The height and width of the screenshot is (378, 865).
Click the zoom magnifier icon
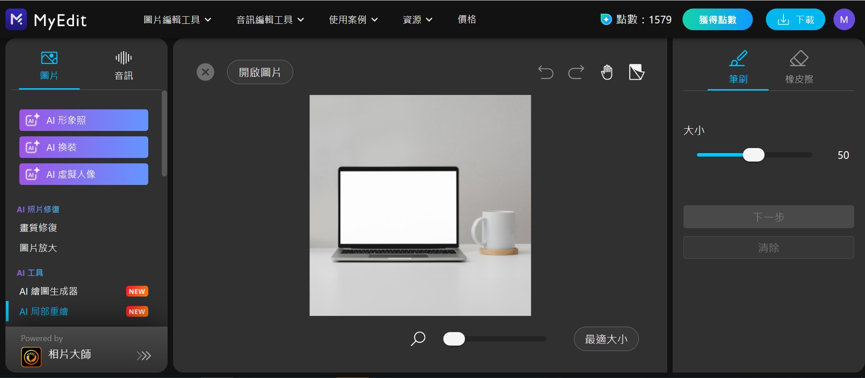418,339
